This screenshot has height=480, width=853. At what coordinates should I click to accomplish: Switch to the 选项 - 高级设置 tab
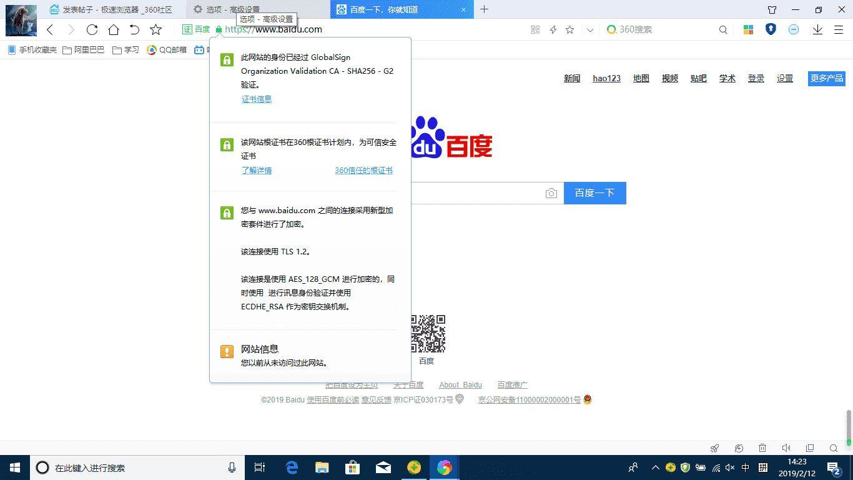click(258, 9)
